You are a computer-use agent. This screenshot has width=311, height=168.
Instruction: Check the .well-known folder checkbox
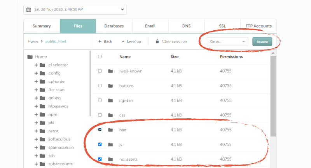(100, 71)
